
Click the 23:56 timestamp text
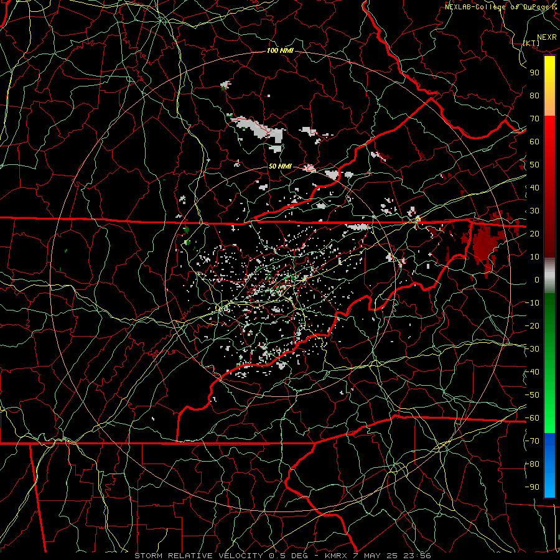click(x=417, y=556)
